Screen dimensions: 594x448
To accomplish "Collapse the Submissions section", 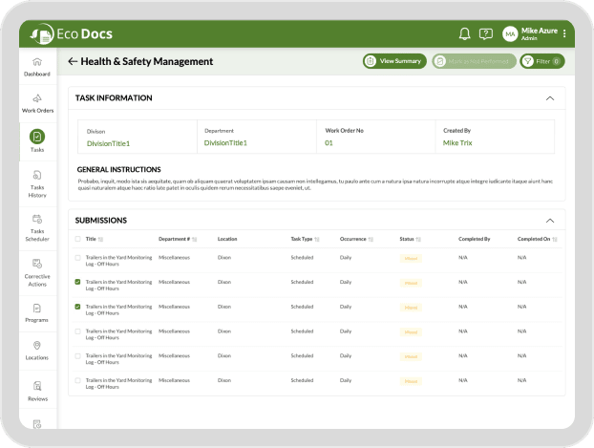I will pyautogui.click(x=549, y=220).
